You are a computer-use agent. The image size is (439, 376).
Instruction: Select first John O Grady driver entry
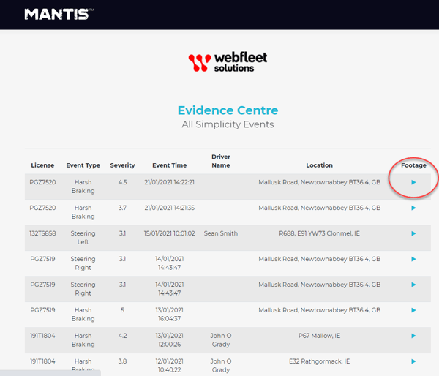[x=220, y=340]
